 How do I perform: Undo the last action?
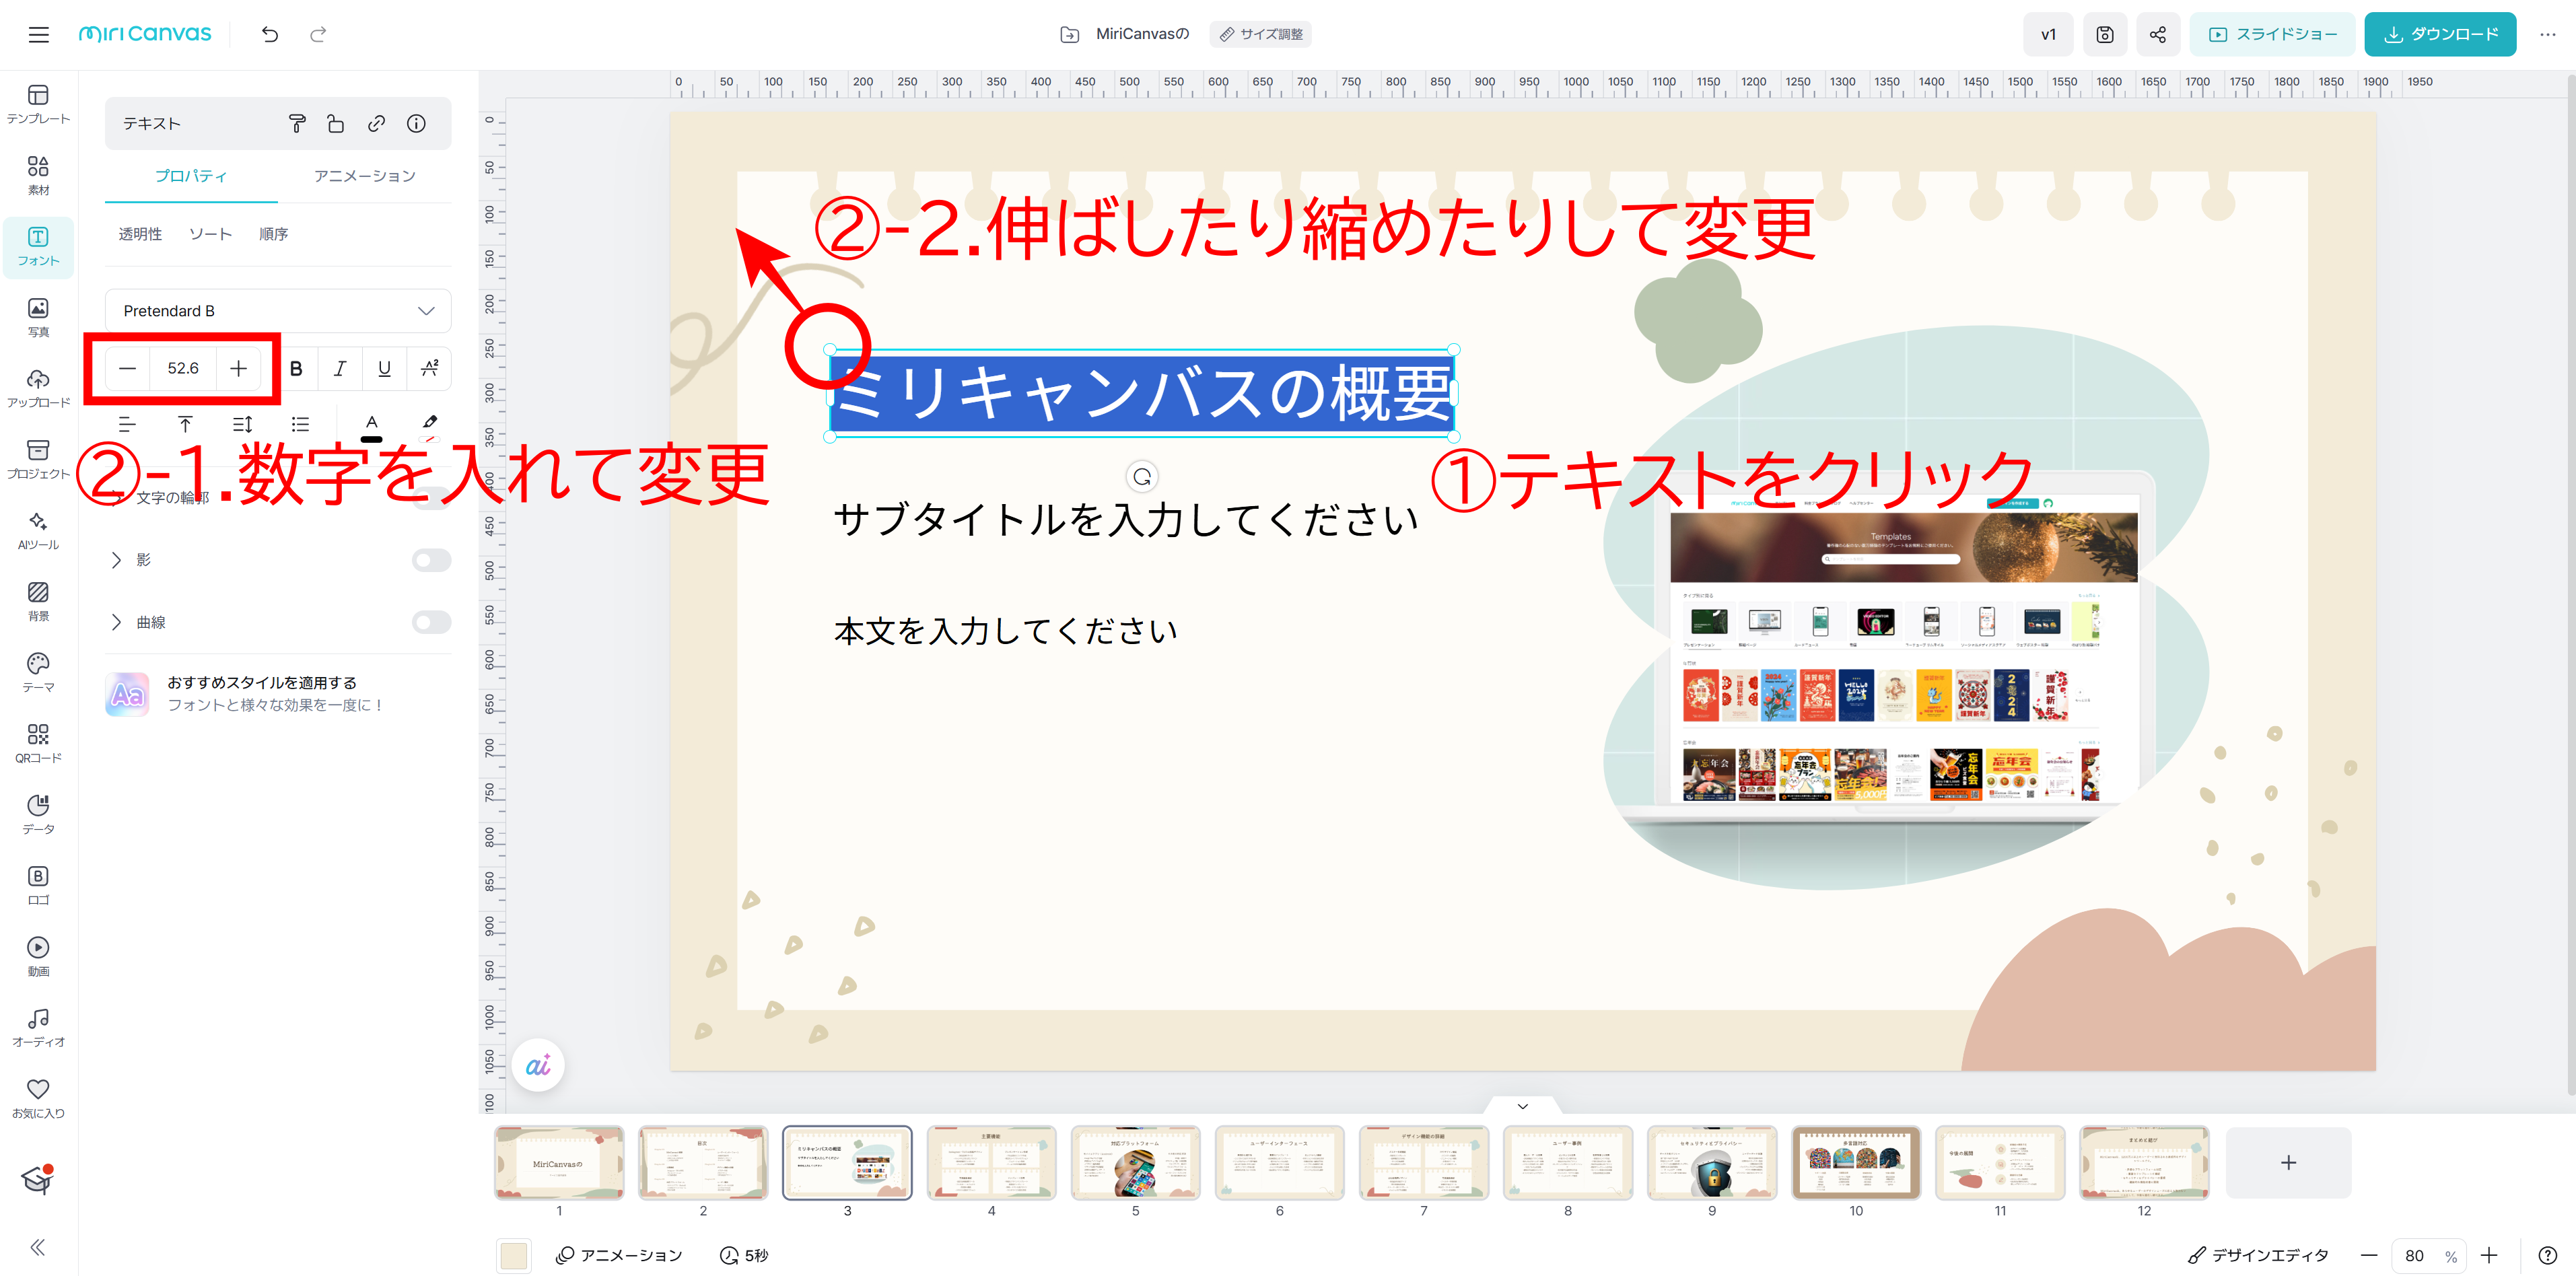click(270, 35)
